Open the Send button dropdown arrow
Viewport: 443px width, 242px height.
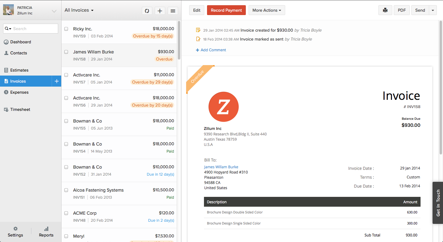(x=433, y=10)
